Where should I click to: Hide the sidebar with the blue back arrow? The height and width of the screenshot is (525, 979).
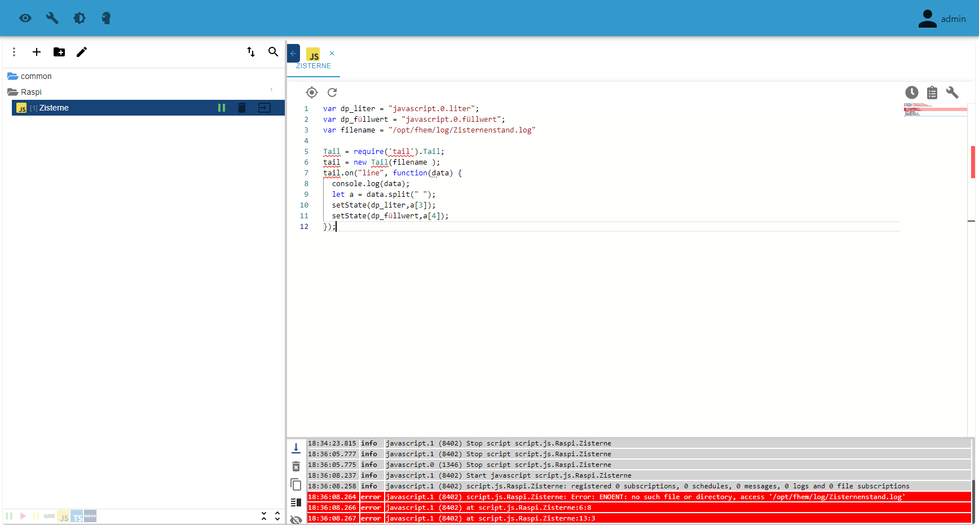point(293,54)
